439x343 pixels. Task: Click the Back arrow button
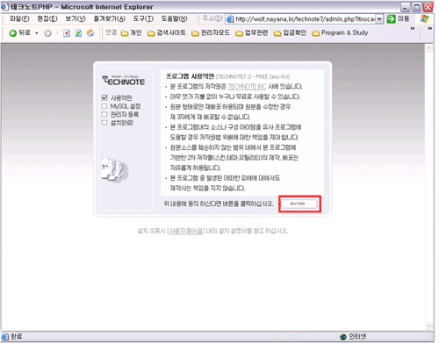(x=19, y=33)
